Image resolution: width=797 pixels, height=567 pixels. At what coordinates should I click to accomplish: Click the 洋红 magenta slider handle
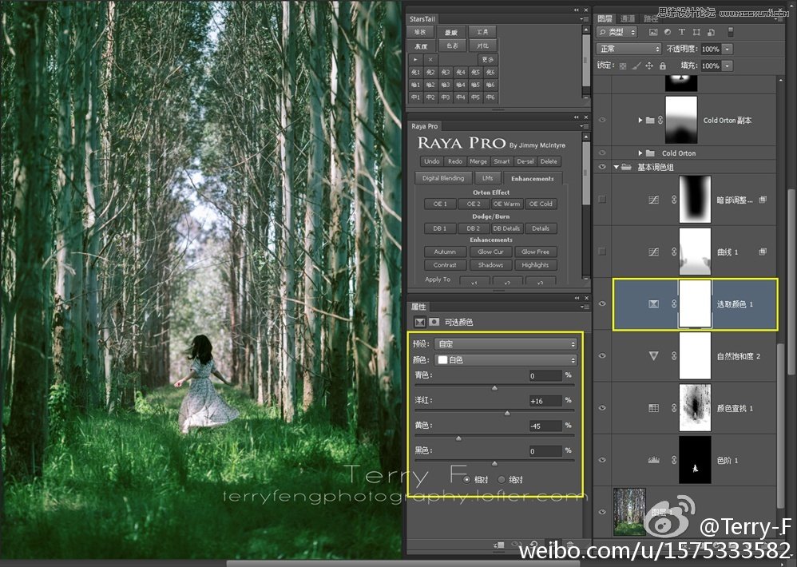click(x=507, y=414)
